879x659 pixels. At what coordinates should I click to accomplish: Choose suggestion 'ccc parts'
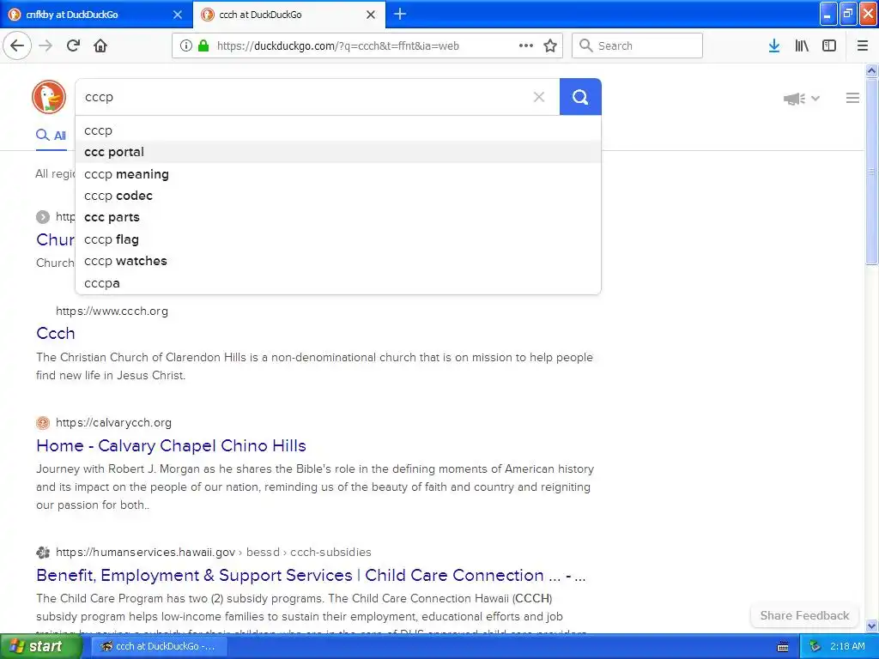(x=338, y=217)
